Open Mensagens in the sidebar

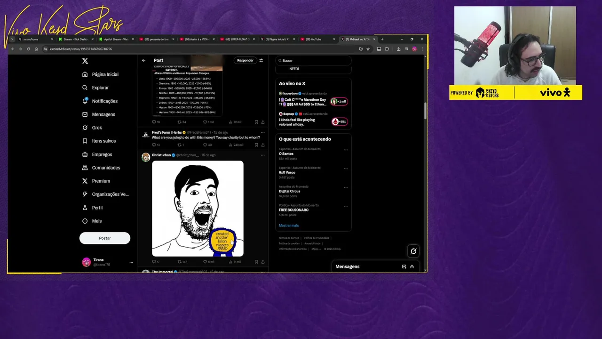99,114
